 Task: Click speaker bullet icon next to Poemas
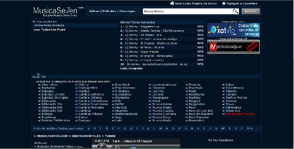tap(187, 84)
